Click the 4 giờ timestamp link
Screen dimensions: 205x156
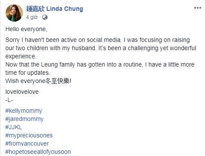pyautogui.click(x=32, y=17)
